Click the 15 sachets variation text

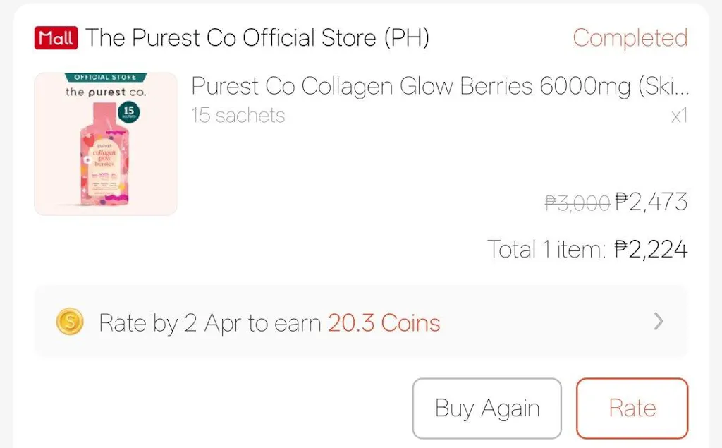(238, 116)
